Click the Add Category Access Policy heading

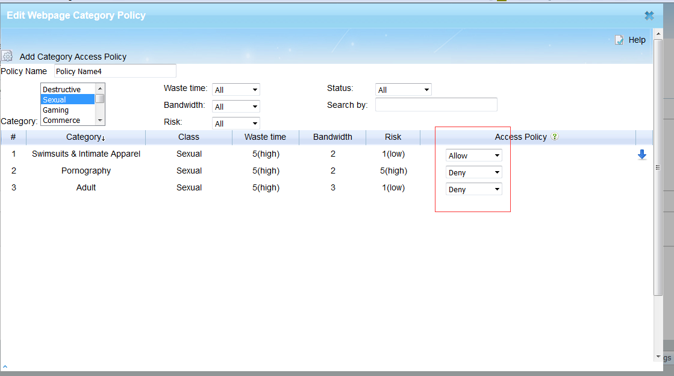[x=73, y=57]
